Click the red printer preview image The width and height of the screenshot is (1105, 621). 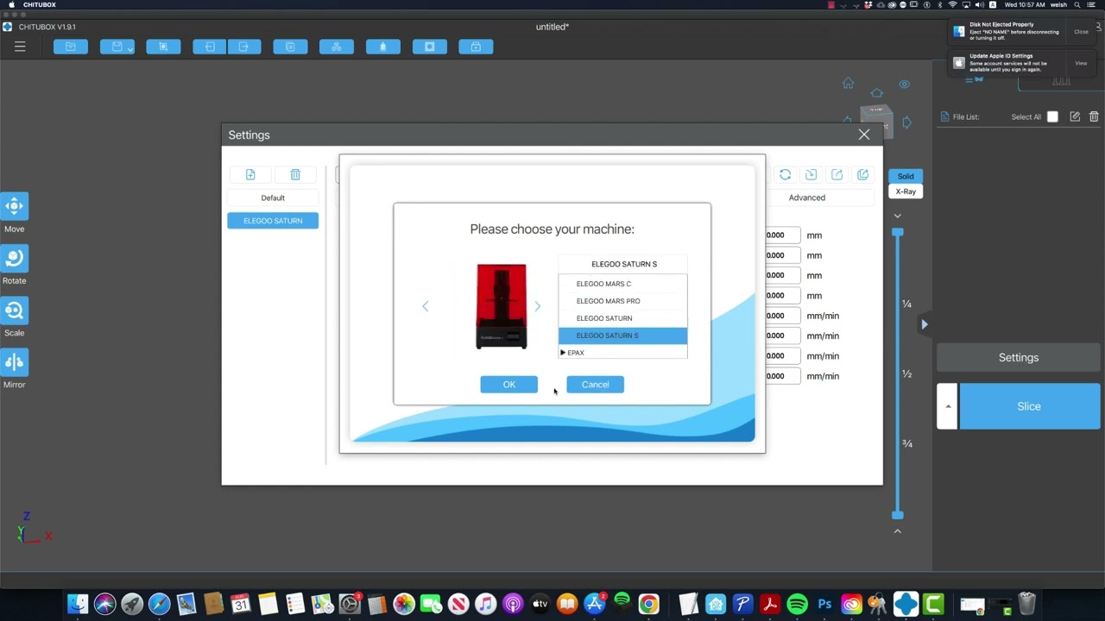point(502,306)
